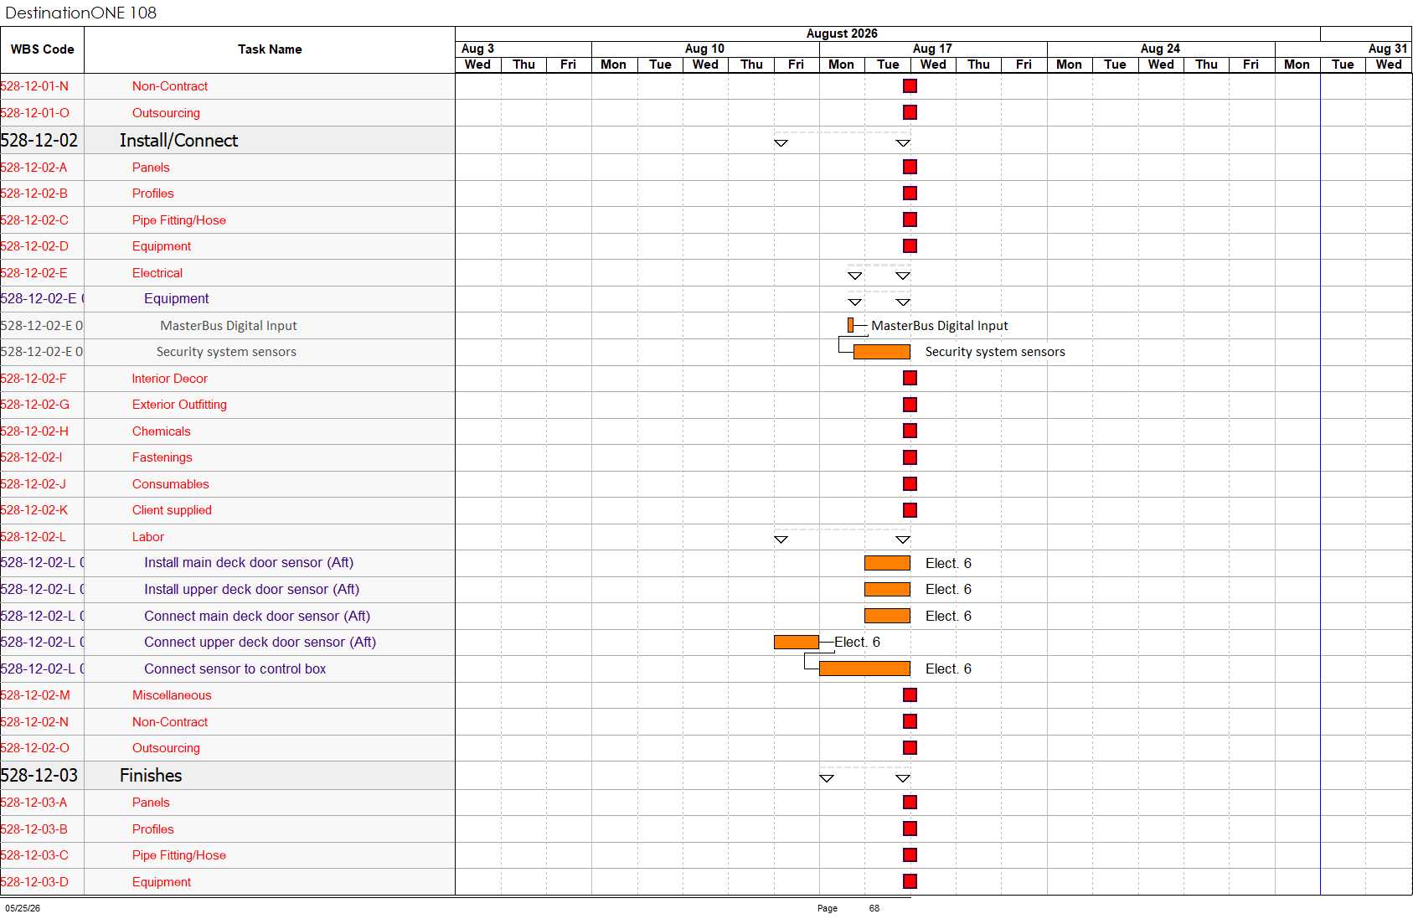The height and width of the screenshot is (919, 1413).
Task: Click the WBS Code column header
Action: point(42,49)
